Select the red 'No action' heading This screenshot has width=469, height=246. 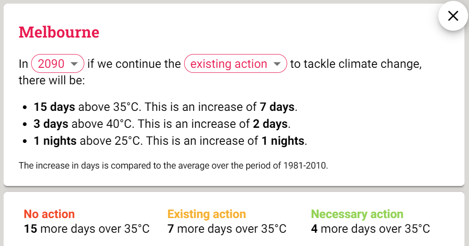(49, 214)
